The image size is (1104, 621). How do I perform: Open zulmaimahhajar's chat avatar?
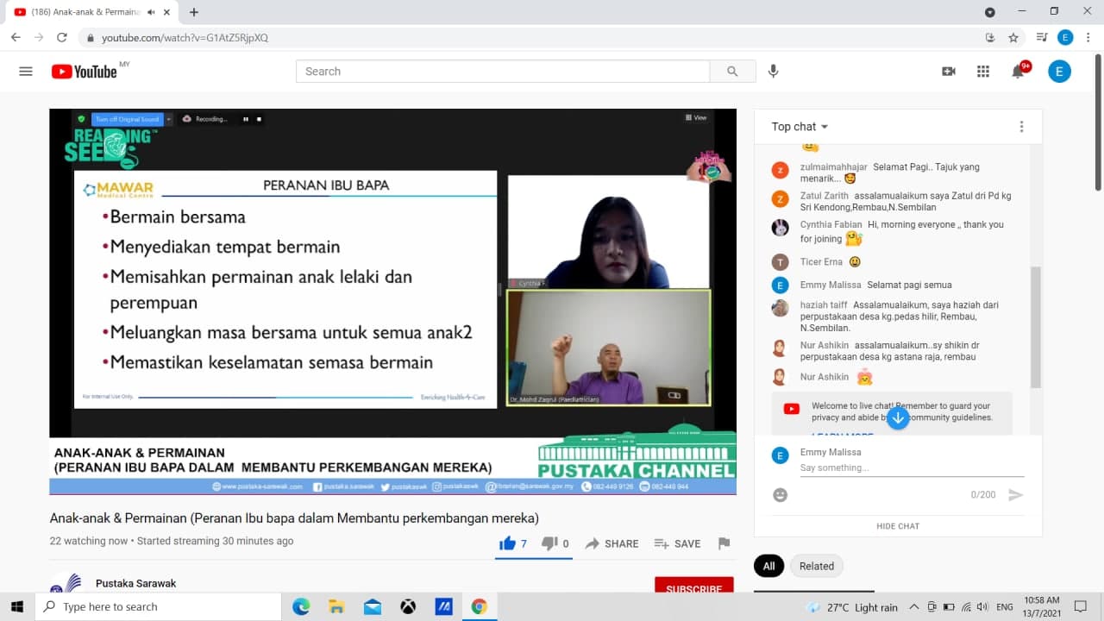pyautogui.click(x=780, y=170)
